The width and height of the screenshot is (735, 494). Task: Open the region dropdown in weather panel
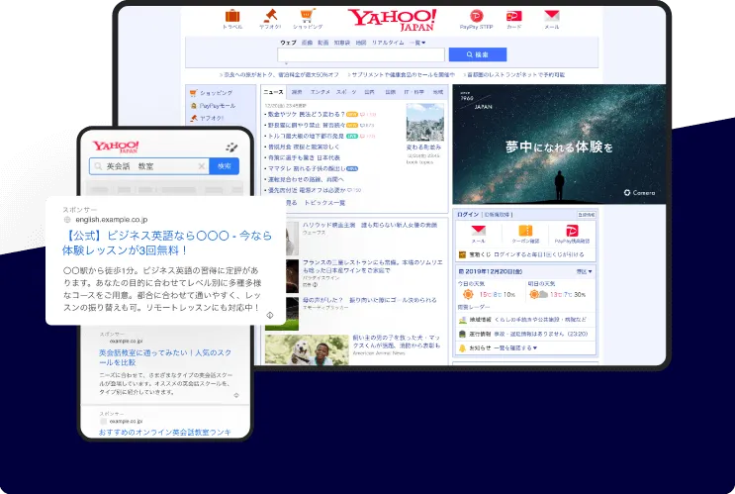581,270
